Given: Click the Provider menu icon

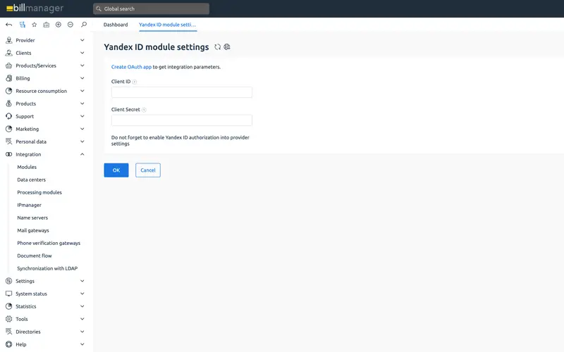Looking at the screenshot, I should [x=9, y=40].
